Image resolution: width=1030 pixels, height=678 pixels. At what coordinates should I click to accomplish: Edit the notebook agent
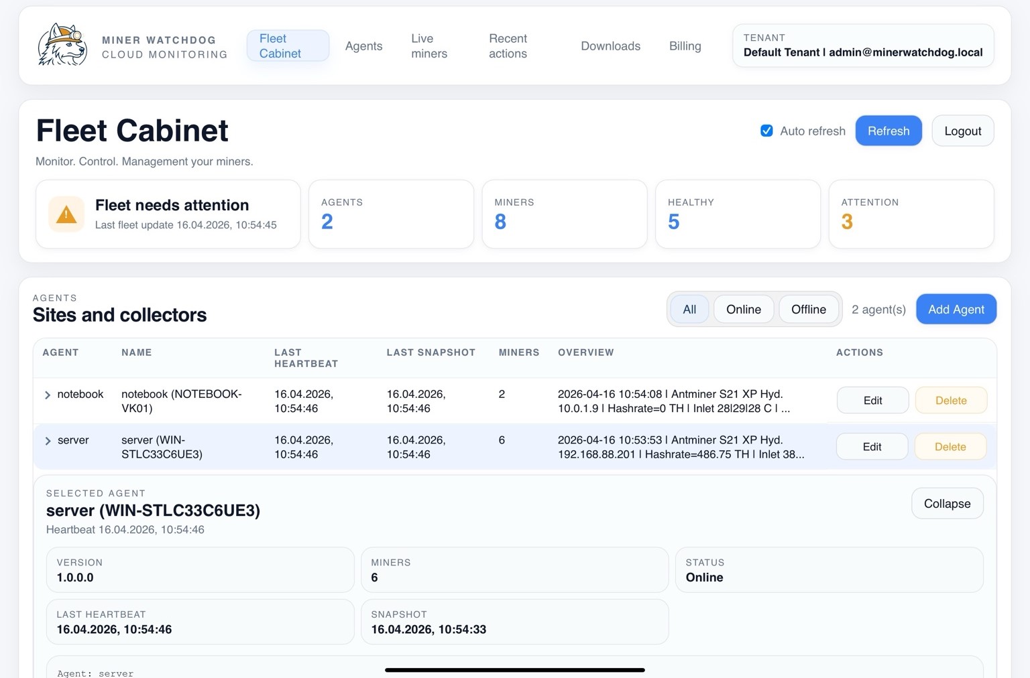(x=872, y=400)
